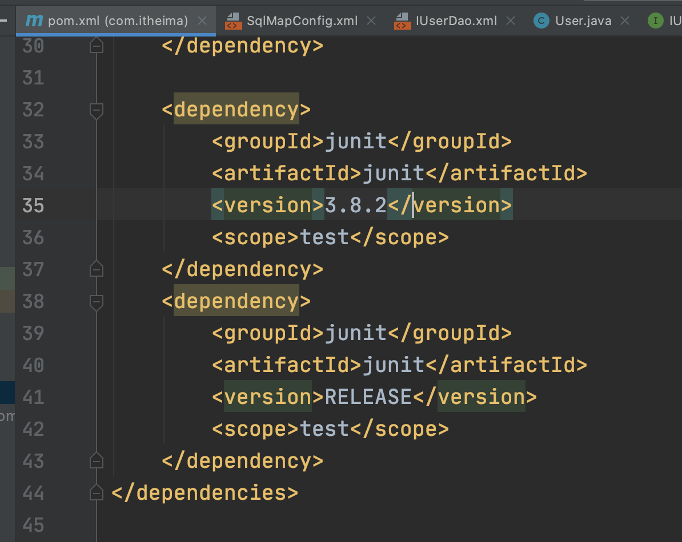Click the closing dependency tag on line 37
The height and width of the screenshot is (542, 682).
(242, 269)
